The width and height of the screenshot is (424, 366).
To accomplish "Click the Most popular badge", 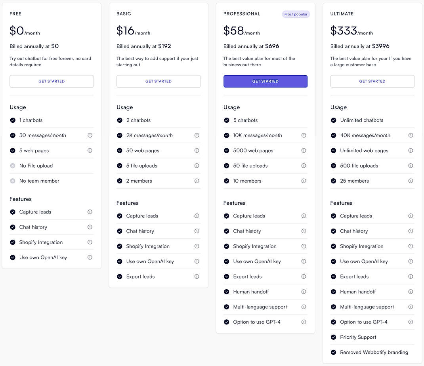I will pyautogui.click(x=296, y=14).
